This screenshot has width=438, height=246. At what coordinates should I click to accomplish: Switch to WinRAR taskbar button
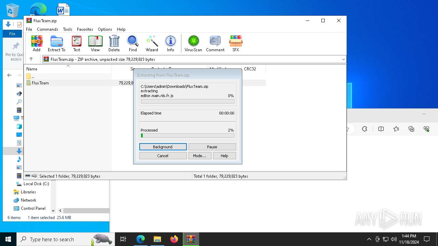pyautogui.click(x=191, y=239)
